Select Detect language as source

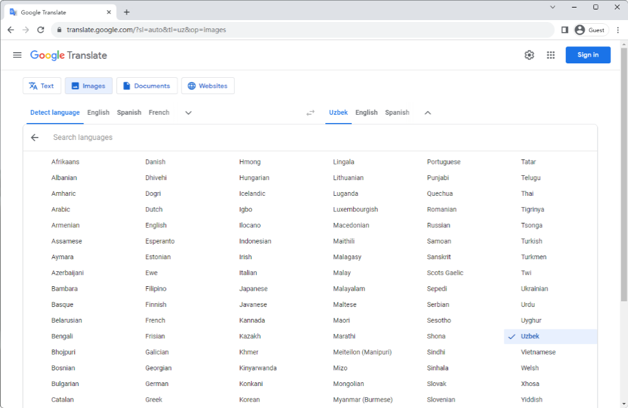coord(55,112)
